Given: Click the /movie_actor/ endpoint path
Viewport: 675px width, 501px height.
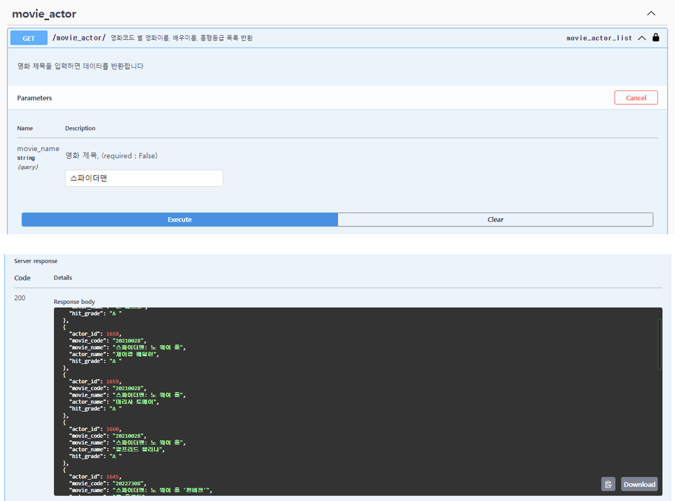Looking at the screenshot, I should coord(79,38).
